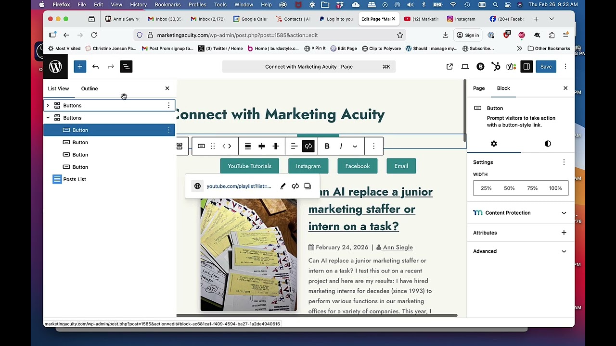Screen dimensions: 616x346
Task: Expand the Advanced panel
Action: point(521,251)
